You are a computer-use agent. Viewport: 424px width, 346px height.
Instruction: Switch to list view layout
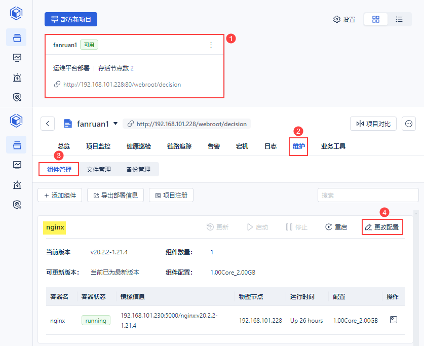pyautogui.click(x=400, y=19)
